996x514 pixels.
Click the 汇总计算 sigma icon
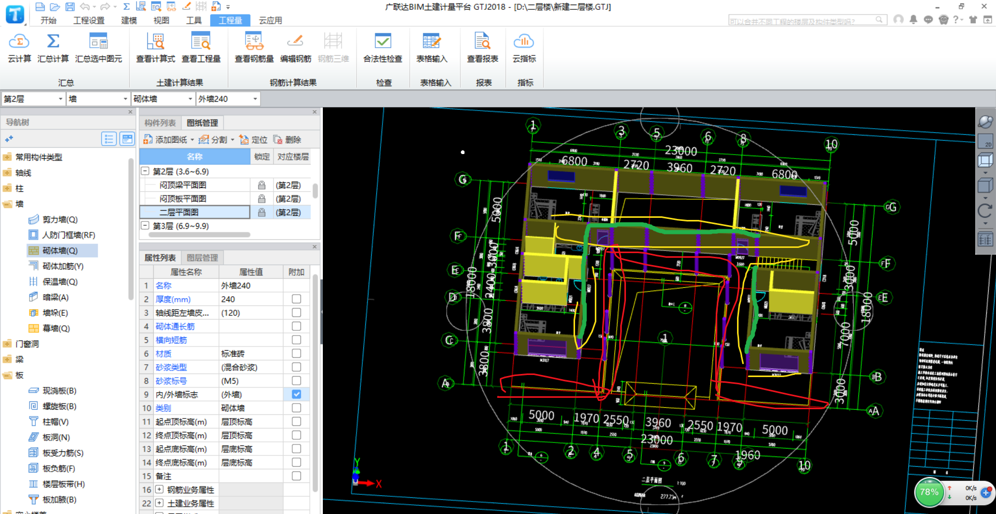[x=53, y=41]
